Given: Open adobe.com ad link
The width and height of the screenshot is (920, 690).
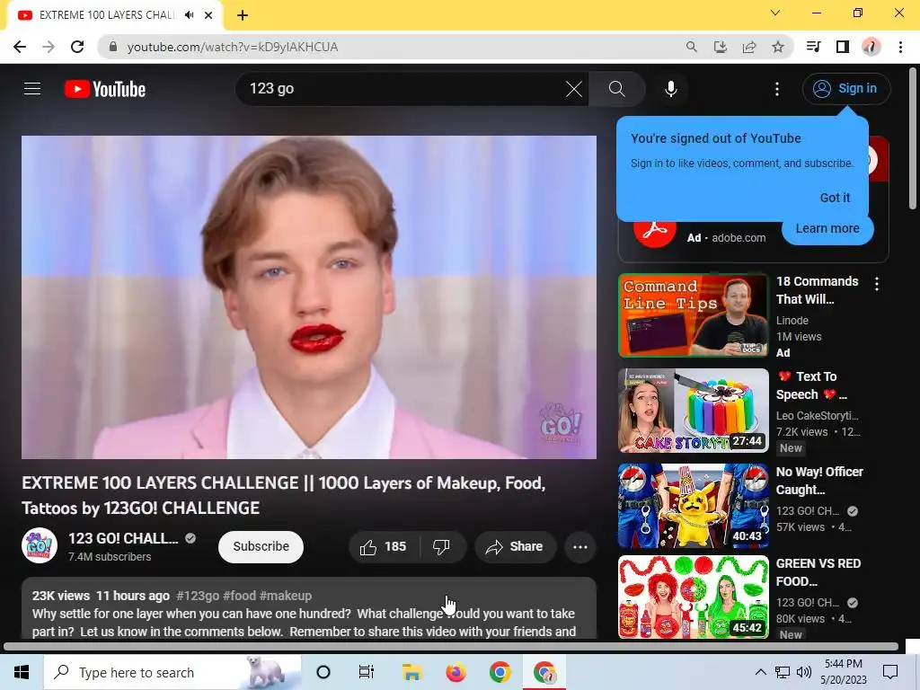Looking at the screenshot, I should 739,237.
